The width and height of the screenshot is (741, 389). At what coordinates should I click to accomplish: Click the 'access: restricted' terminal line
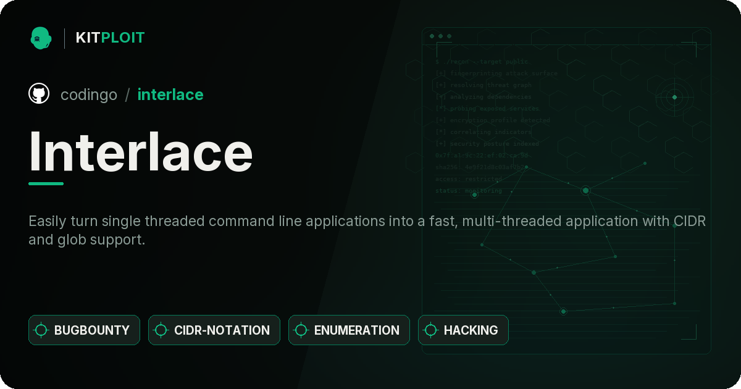pyautogui.click(x=469, y=179)
